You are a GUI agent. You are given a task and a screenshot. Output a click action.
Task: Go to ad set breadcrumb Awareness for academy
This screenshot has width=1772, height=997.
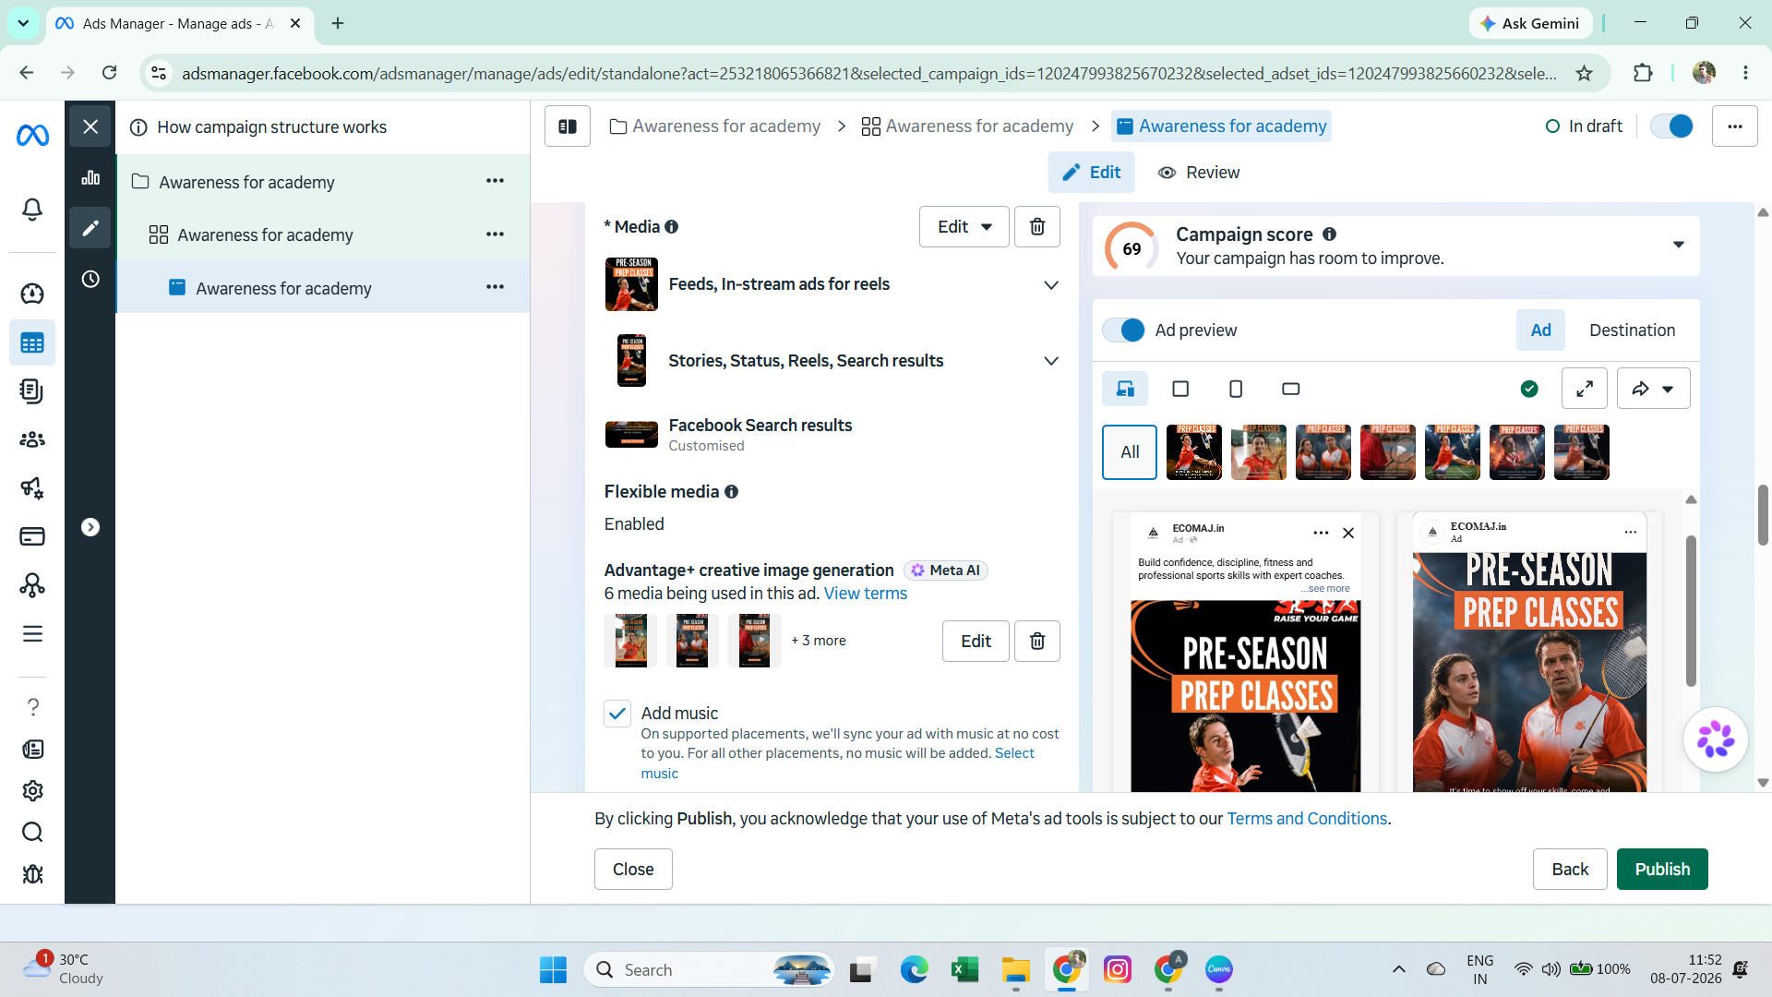(x=967, y=126)
